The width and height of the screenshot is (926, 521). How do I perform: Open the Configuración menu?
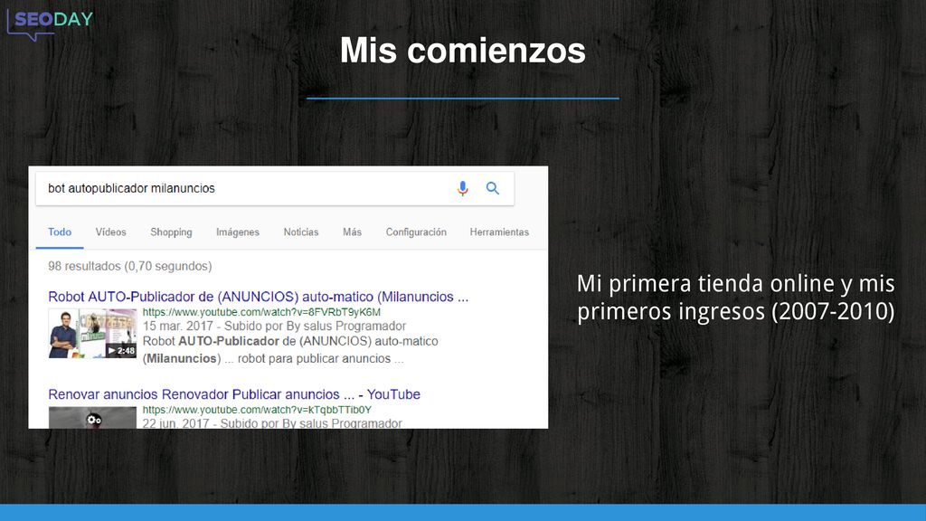pyautogui.click(x=416, y=232)
